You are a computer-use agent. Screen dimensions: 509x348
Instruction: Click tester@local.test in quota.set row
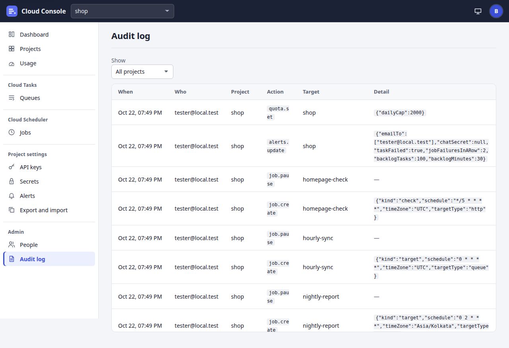196,113
